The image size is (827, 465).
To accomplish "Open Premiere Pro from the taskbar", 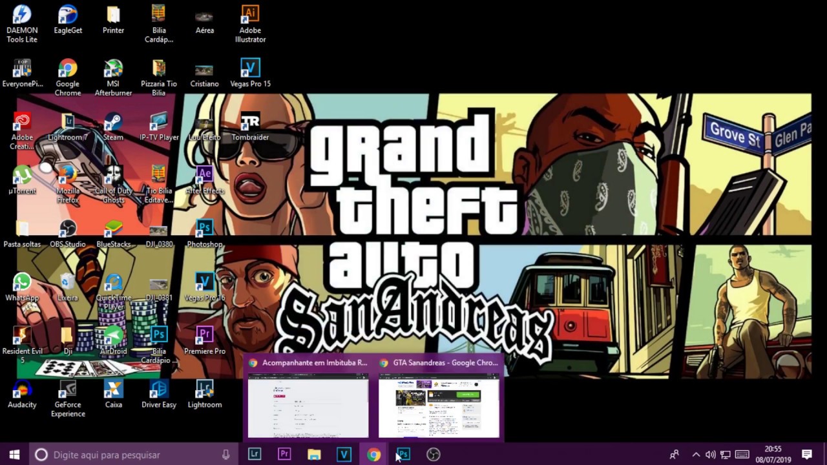I will tap(284, 455).
